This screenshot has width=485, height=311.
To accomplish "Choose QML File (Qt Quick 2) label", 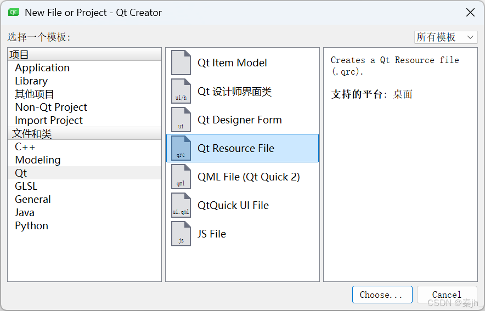I will (249, 177).
